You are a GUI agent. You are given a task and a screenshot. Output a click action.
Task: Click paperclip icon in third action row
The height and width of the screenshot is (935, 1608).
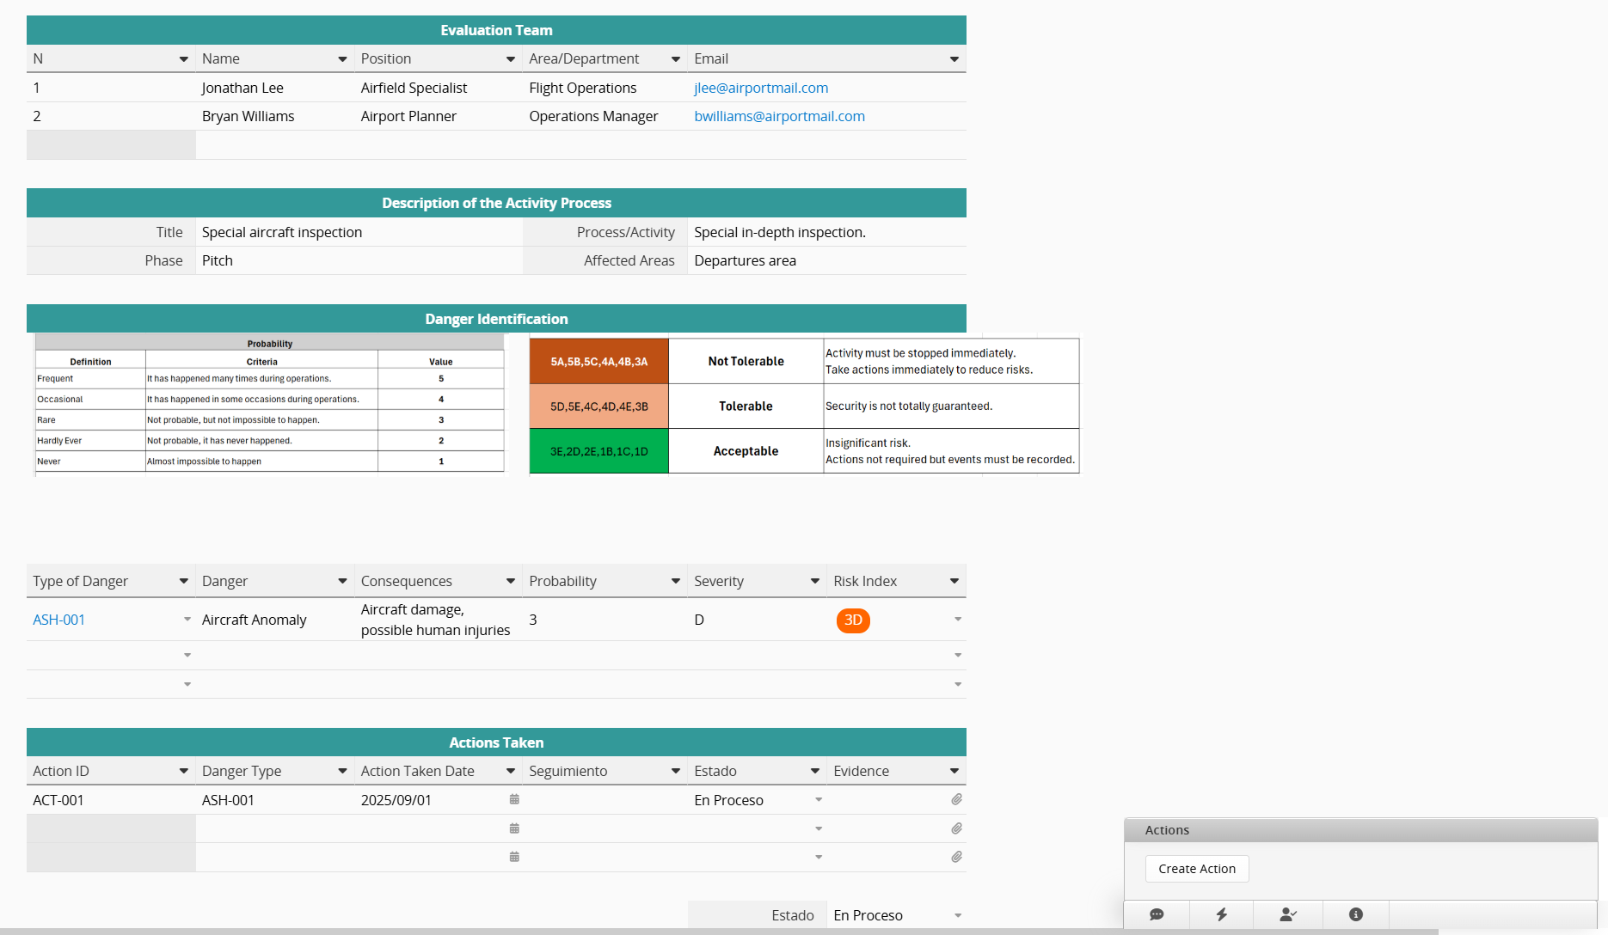(x=956, y=858)
